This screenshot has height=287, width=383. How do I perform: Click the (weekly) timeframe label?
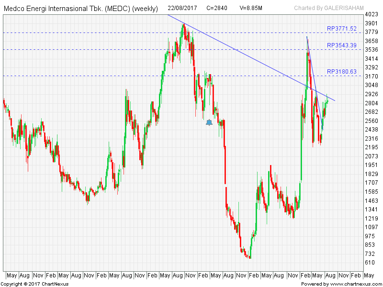point(145,9)
